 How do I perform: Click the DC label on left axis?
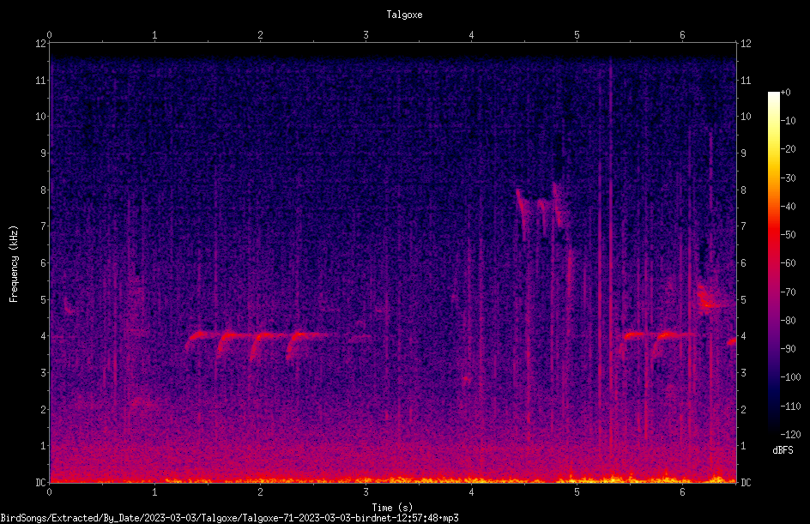40,482
